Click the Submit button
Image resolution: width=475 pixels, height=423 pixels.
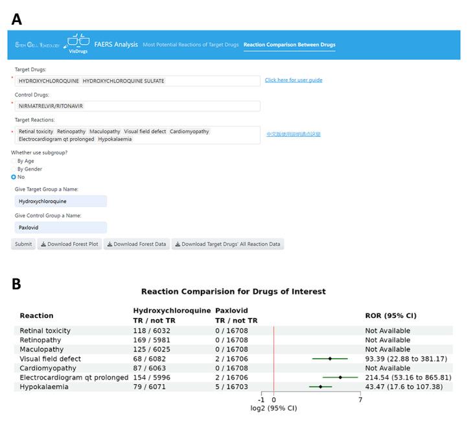point(23,244)
